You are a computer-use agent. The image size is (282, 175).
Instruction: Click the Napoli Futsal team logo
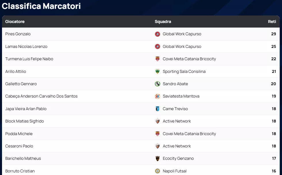(157, 171)
